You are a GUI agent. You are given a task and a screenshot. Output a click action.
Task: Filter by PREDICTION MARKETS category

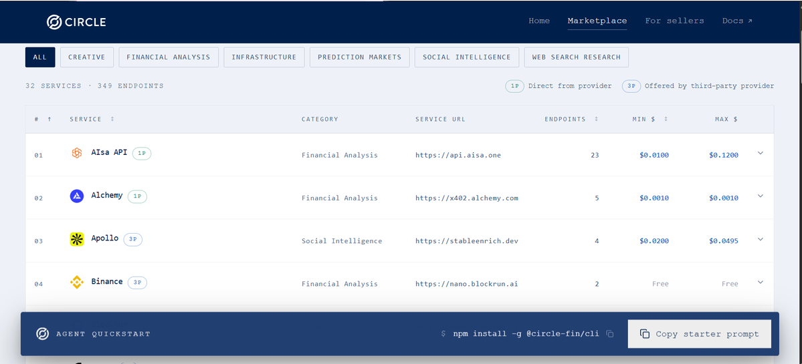[x=360, y=57]
